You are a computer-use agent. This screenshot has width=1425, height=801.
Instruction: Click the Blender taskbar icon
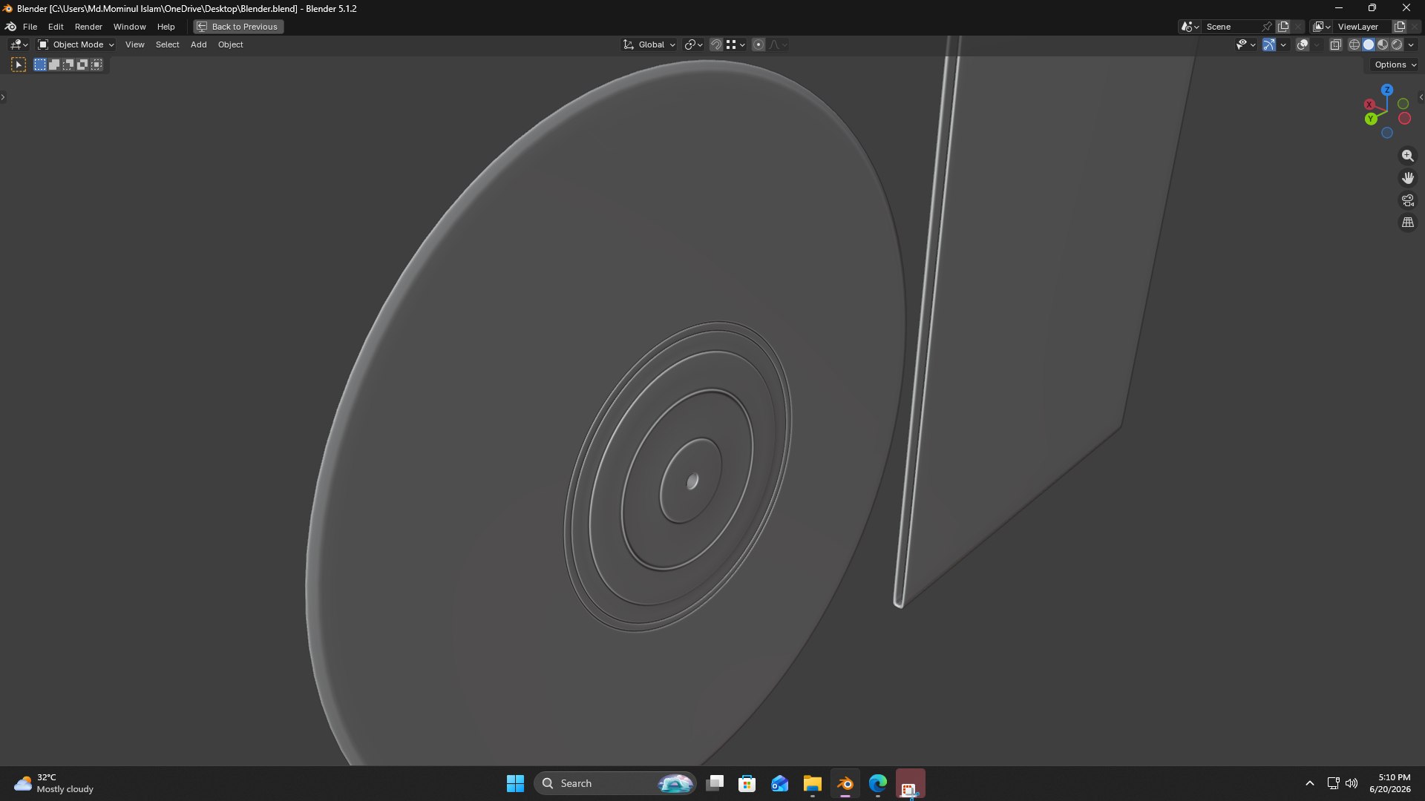(x=845, y=783)
